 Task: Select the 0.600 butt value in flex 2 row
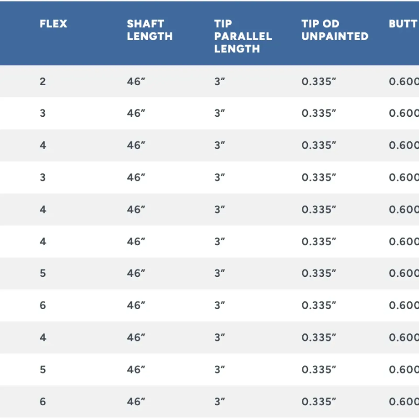[x=404, y=82]
